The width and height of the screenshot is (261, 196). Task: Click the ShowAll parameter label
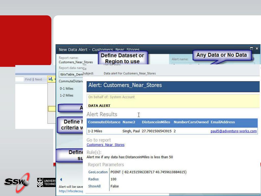click(94, 186)
